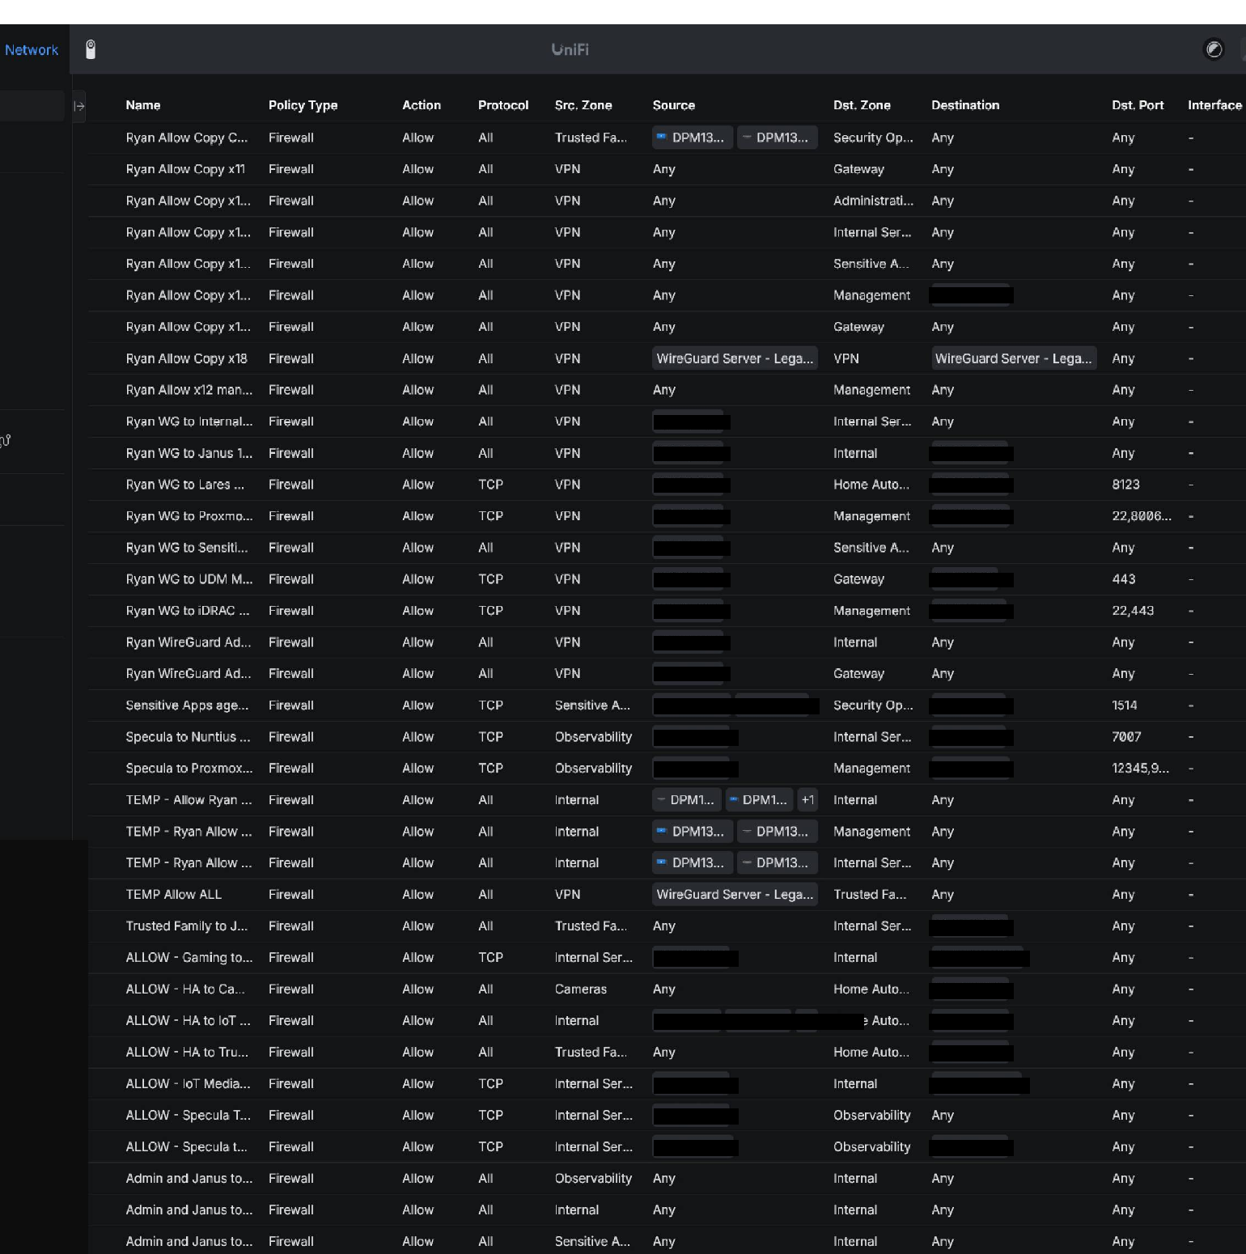
Task: Click the 7007 destination port value
Action: click(x=1126, y=737)
